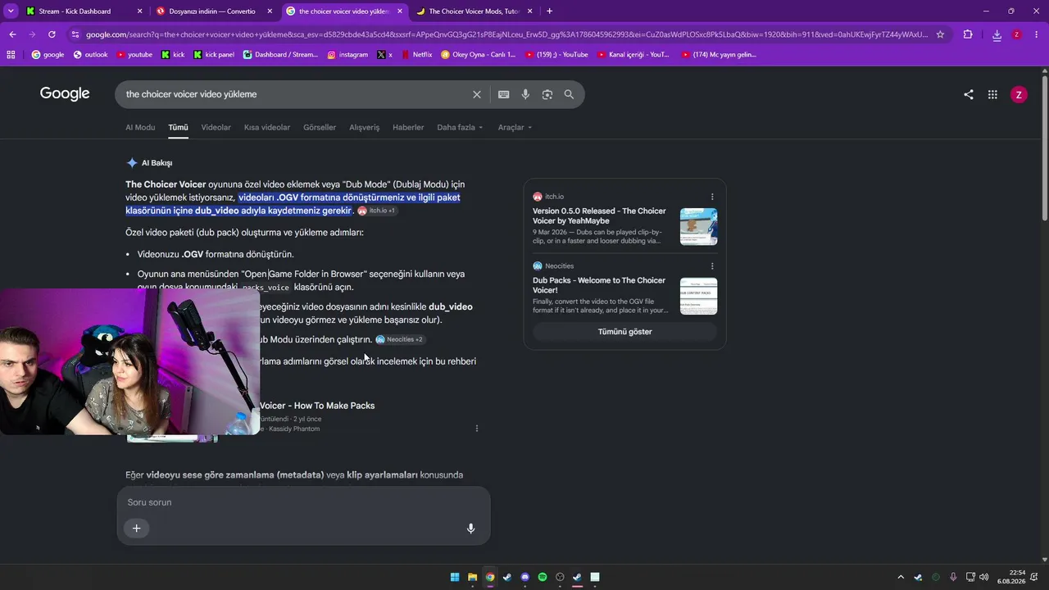Screen dimensions: 1049x590
Task: Open the outlook bookmark
Action: 90,55
